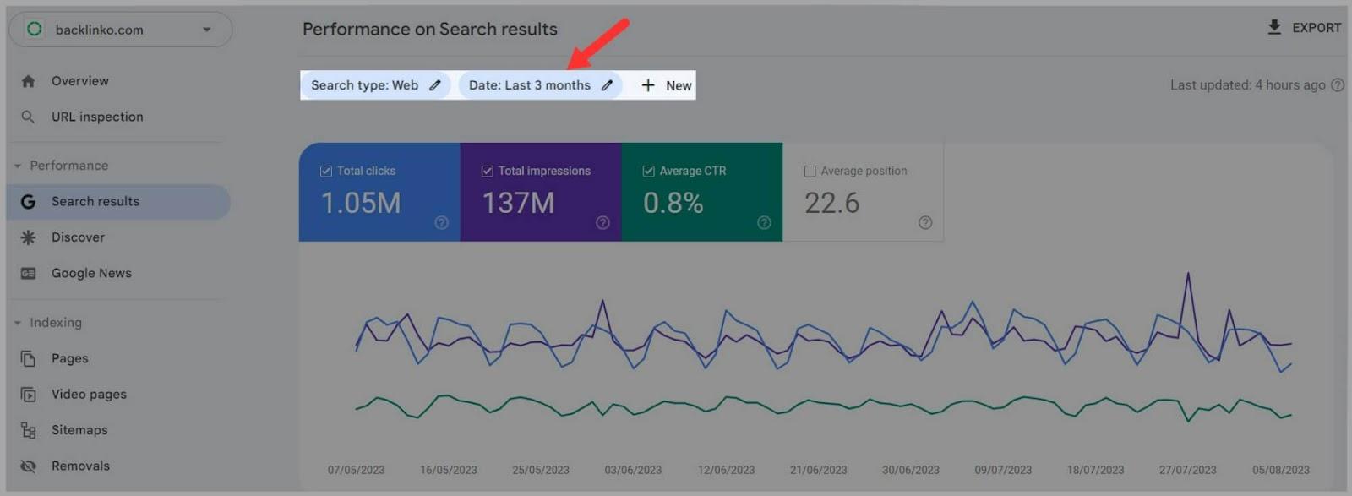1352x496 pixels.
Task: Click help icon on Average position card
Action: [925, 223]
